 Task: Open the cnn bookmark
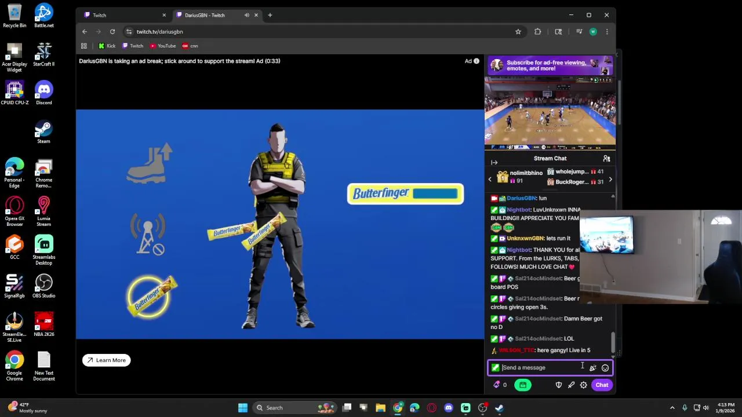point(190,46)
